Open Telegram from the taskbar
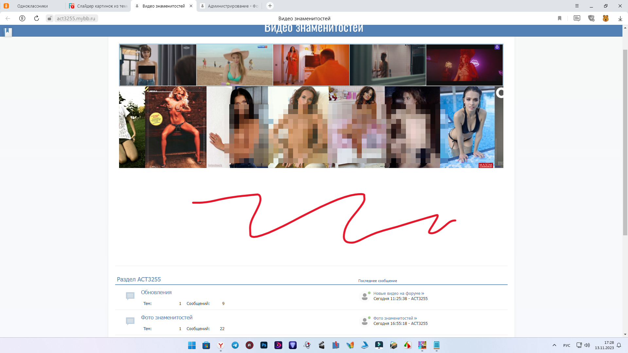Screen dimensions: 628x353 coord(235,345)
